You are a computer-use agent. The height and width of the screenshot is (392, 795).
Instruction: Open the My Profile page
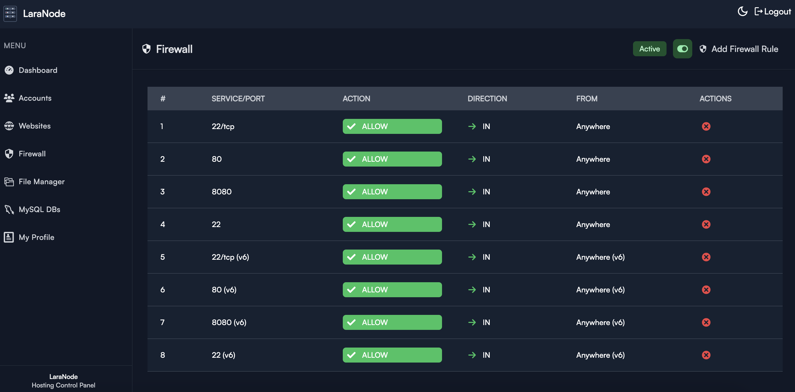pyautogui.click(x=36, y=237)
